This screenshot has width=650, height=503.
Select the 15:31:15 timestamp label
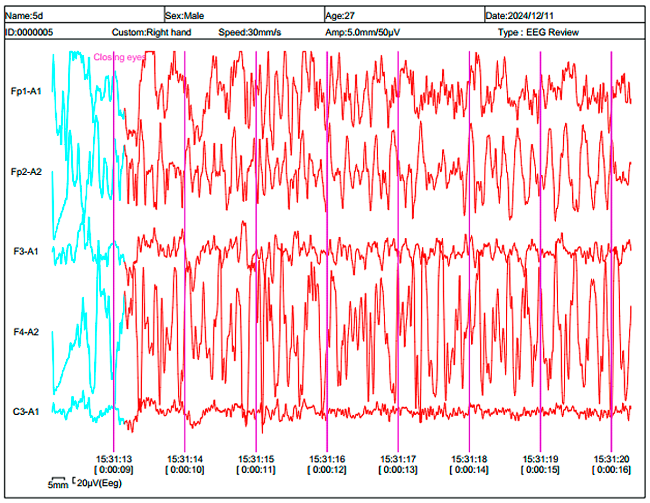[x=256, y=459]
